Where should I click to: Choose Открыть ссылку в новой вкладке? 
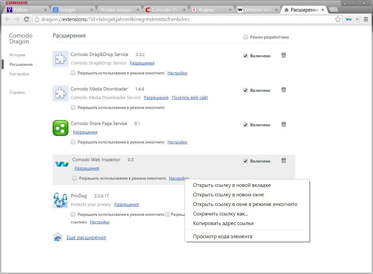247,185
